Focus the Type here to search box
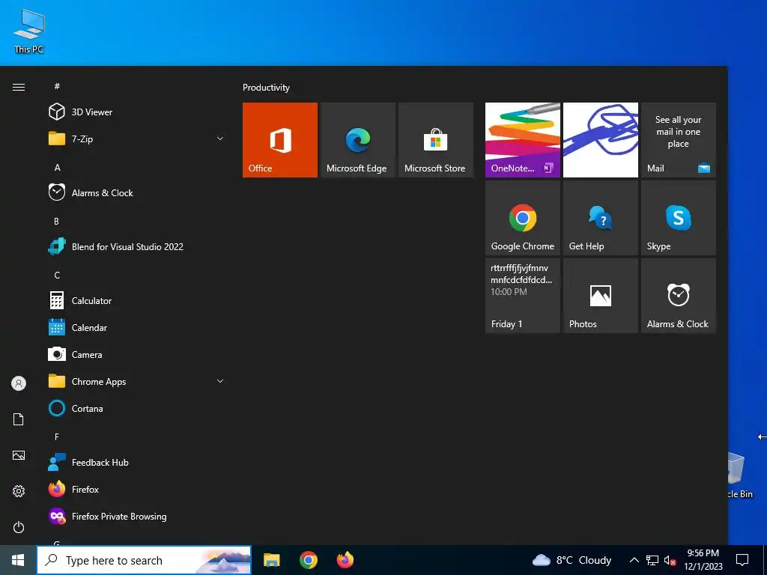 click(144, 560)
